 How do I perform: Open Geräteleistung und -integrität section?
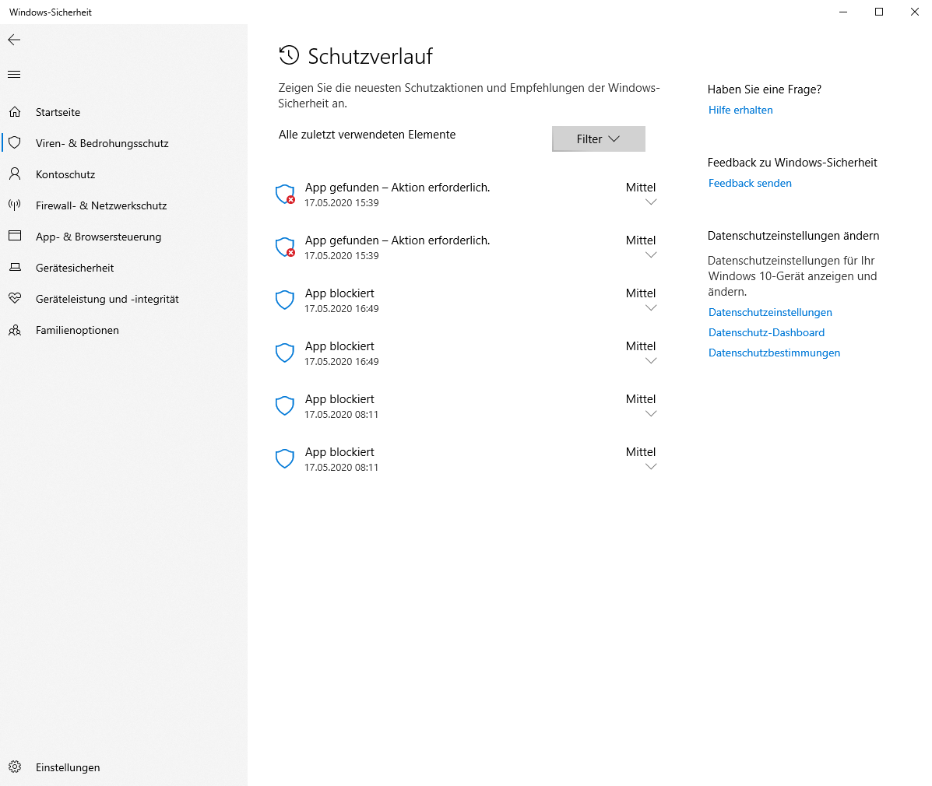(x=124, y=299)
